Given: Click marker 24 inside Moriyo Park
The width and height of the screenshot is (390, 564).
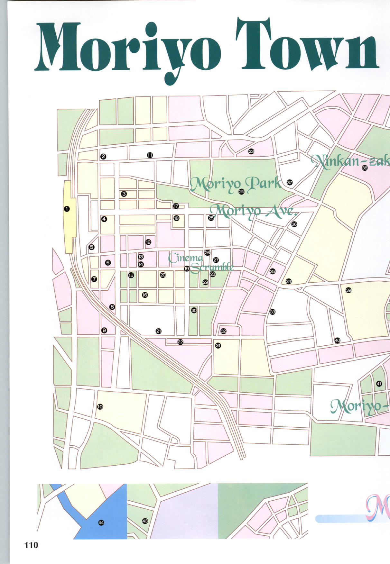Looking at the screenshot, I should point(241,192).
